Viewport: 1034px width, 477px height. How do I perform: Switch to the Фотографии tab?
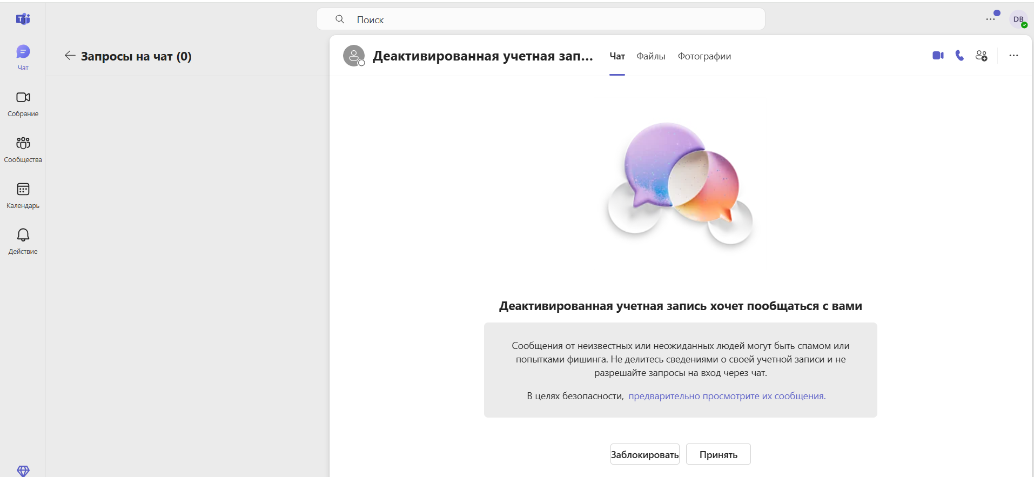click(704, 56)
